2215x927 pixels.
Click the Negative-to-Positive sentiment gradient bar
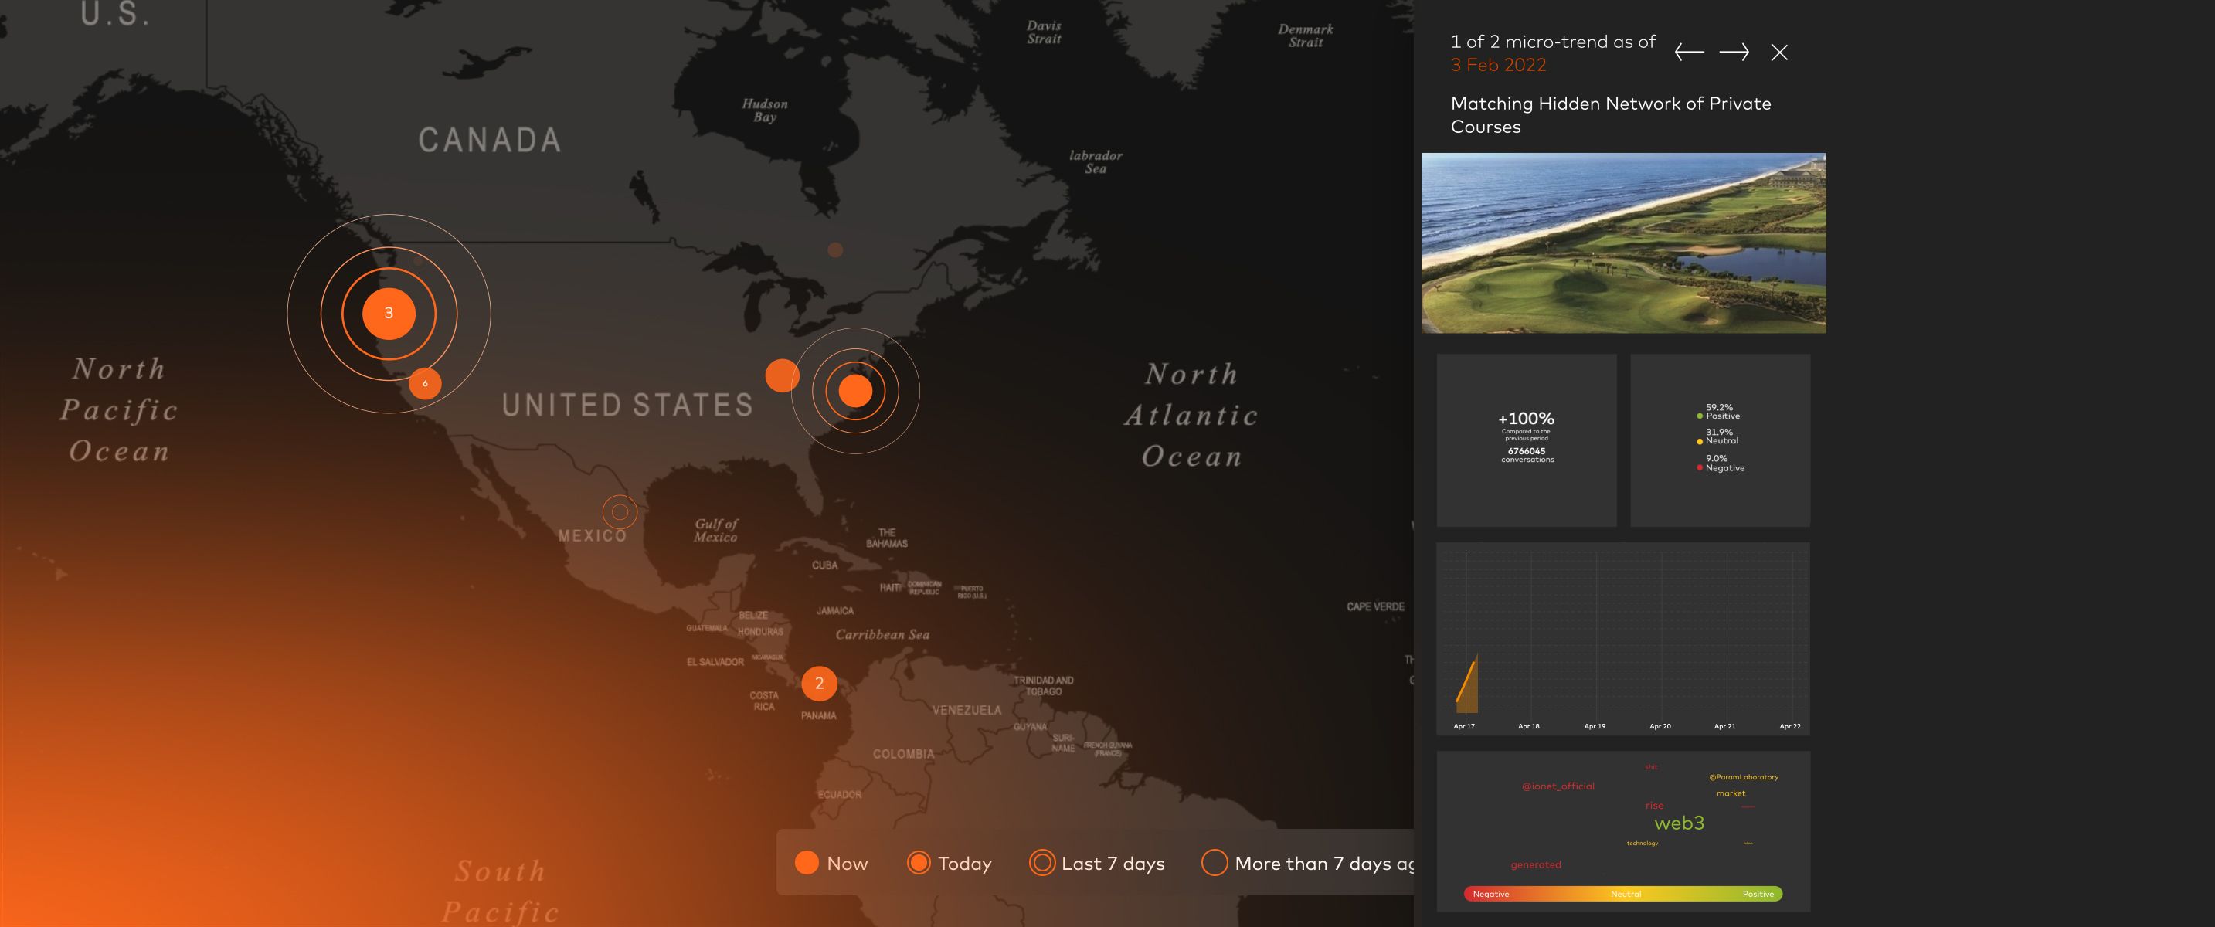(1622, 895)
